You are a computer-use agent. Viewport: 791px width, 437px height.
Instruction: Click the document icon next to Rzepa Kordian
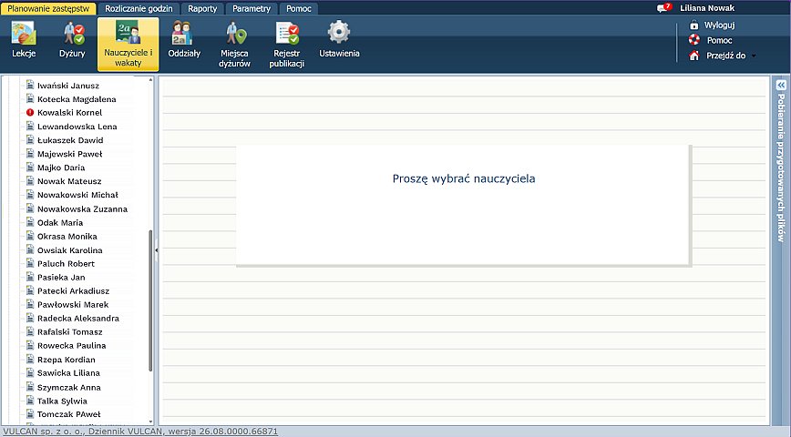click(30, 359)
